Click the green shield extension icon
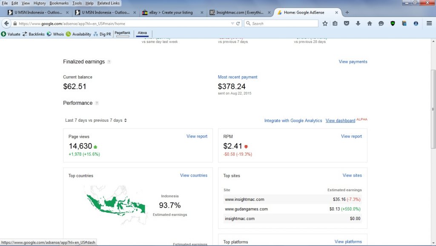The height and width of the screenshot is (246, 436). click(x=393, y=23)
